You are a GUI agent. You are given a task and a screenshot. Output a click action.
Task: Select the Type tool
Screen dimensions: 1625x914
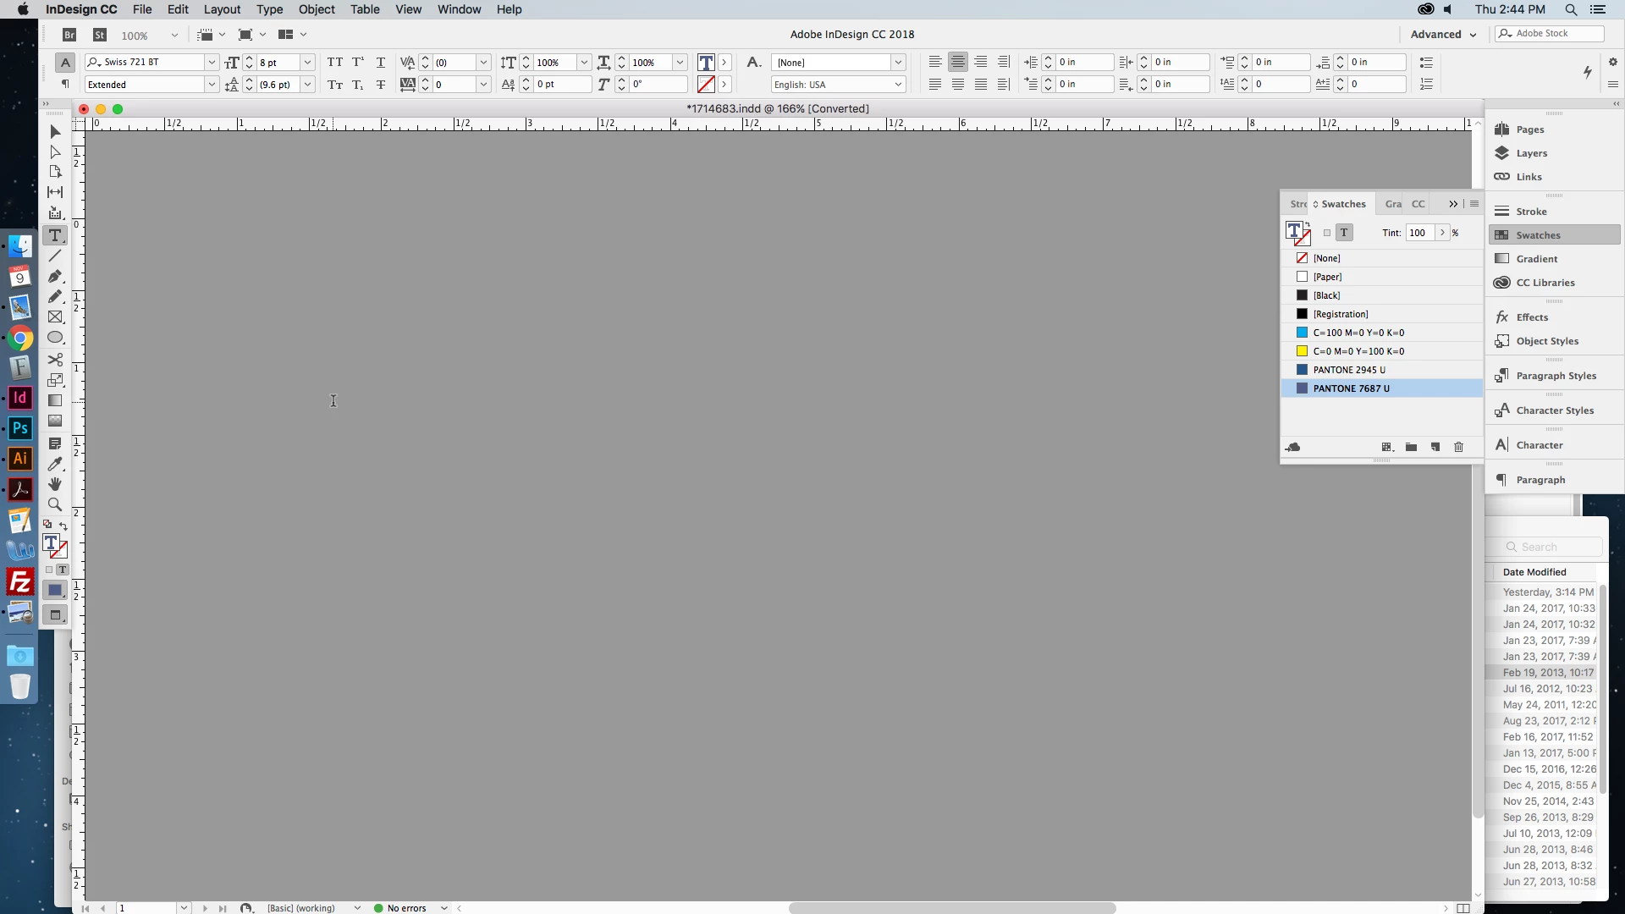[55, 235]
